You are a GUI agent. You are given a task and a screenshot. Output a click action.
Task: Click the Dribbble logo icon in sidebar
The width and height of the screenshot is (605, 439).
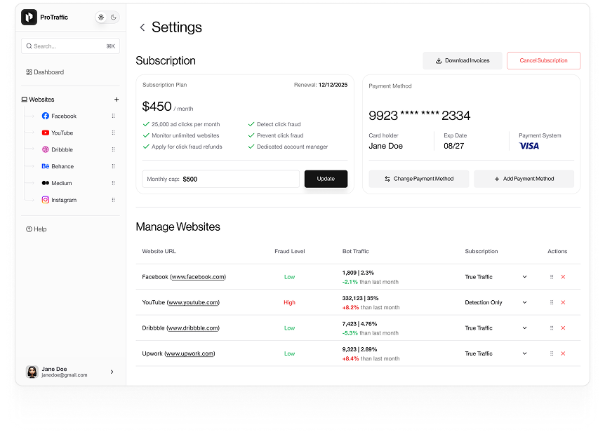pos(46,149)
